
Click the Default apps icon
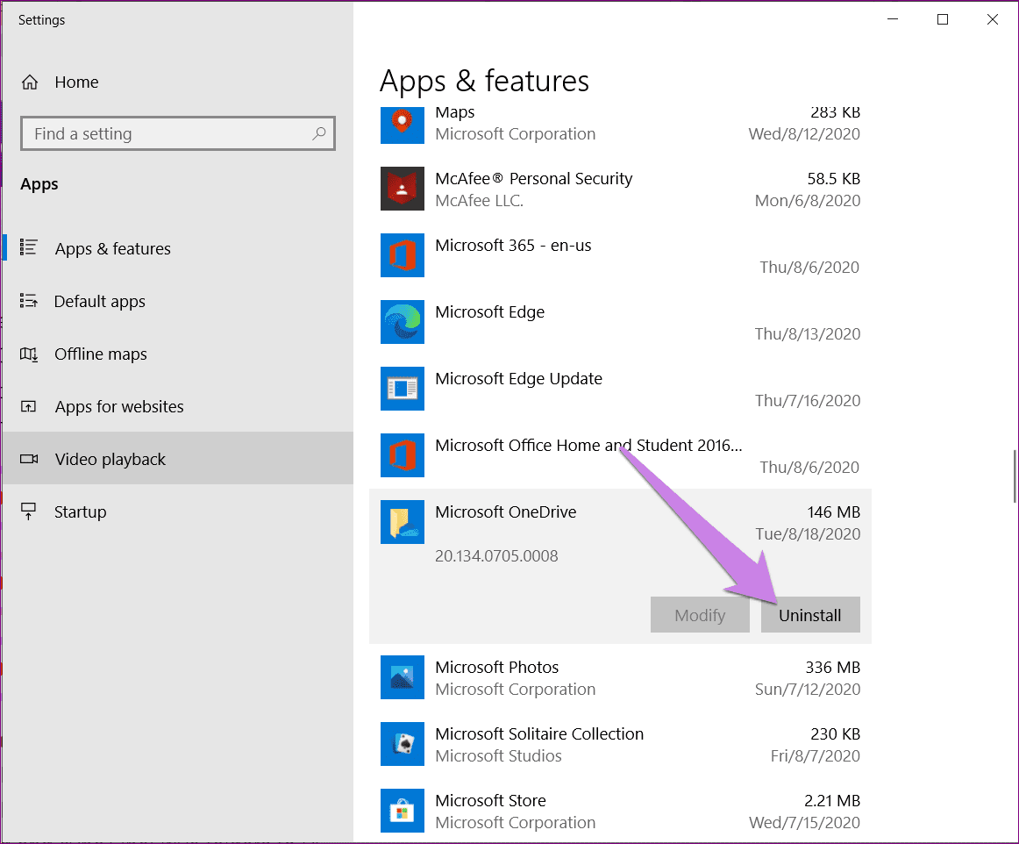coord(29,300)
